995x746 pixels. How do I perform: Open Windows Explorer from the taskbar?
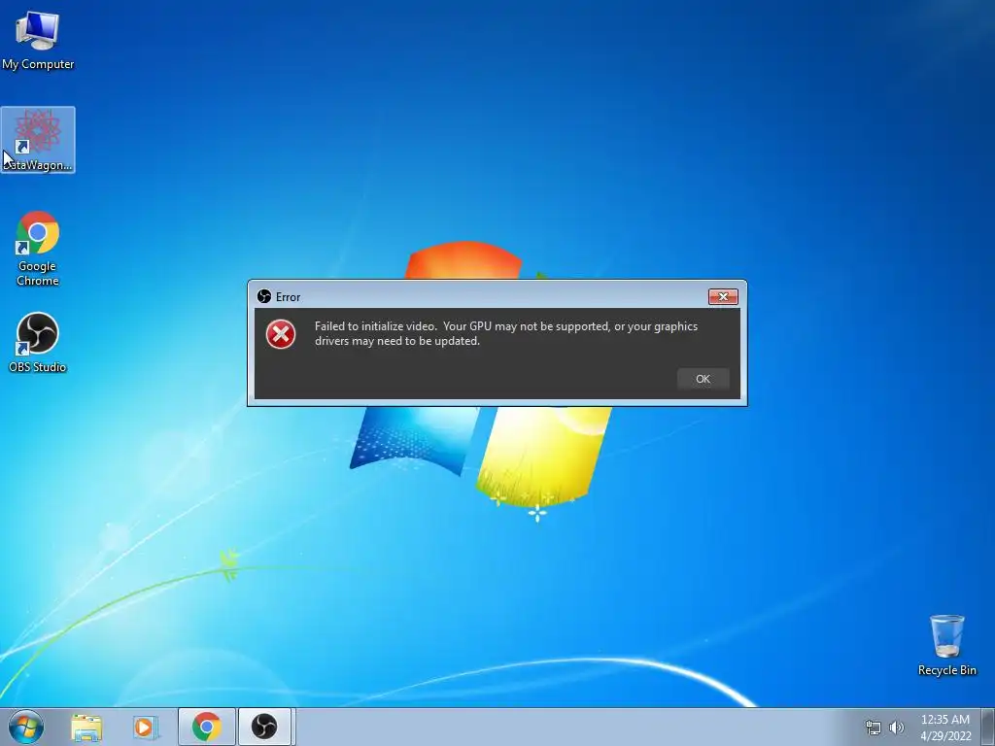[x=86, y=727]
